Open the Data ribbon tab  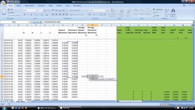(x=51, y=5)
